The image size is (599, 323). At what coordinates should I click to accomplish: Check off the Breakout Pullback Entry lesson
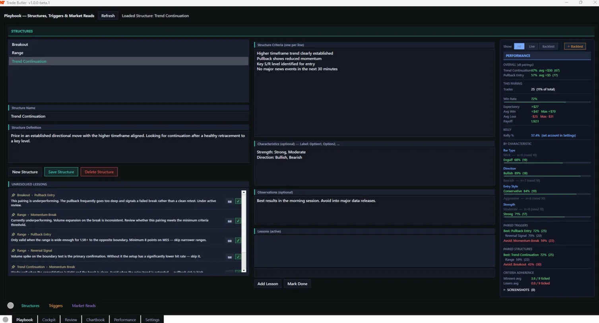[238, 201]
